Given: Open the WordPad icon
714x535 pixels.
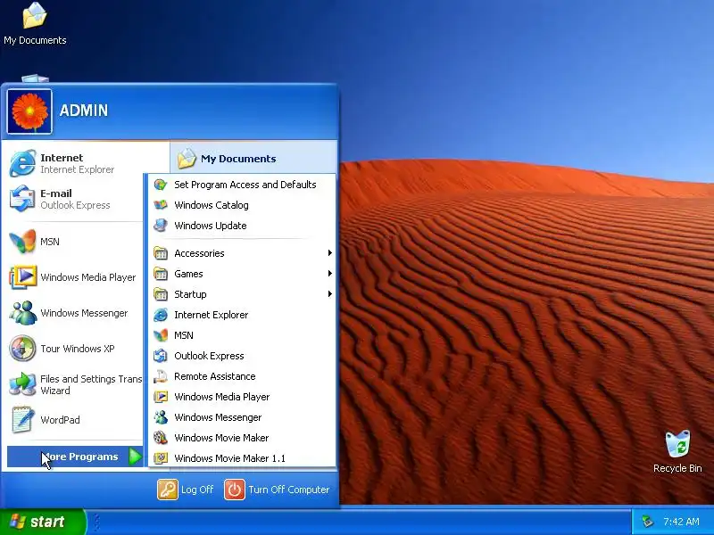Looking at the screenshot, I should (x=22, y=419).
